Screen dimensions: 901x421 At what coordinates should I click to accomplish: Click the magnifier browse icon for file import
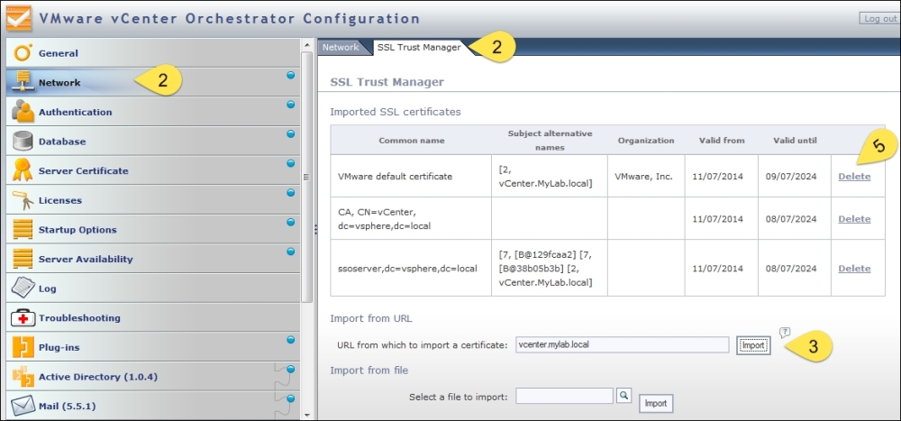pos(623,395)
